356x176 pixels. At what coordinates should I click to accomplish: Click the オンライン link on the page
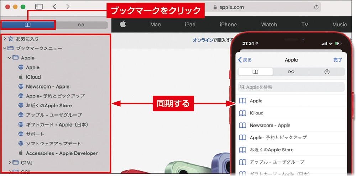pos(203,40)
